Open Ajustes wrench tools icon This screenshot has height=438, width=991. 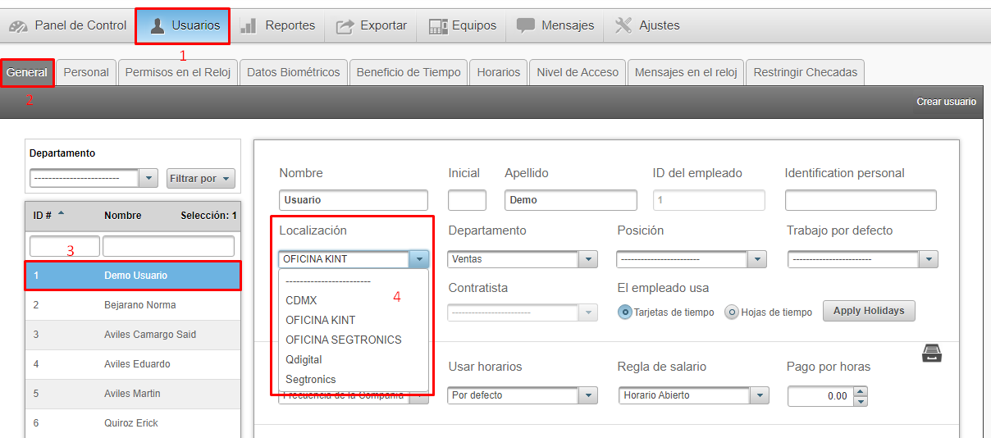623,25
